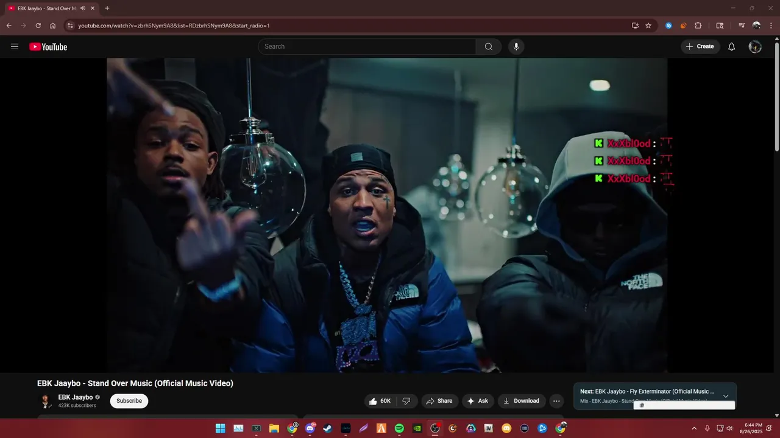Viewport: 780px width, 438px height.
Task: Open the YouTube hamburger guide menu
Action: (15, 47)
